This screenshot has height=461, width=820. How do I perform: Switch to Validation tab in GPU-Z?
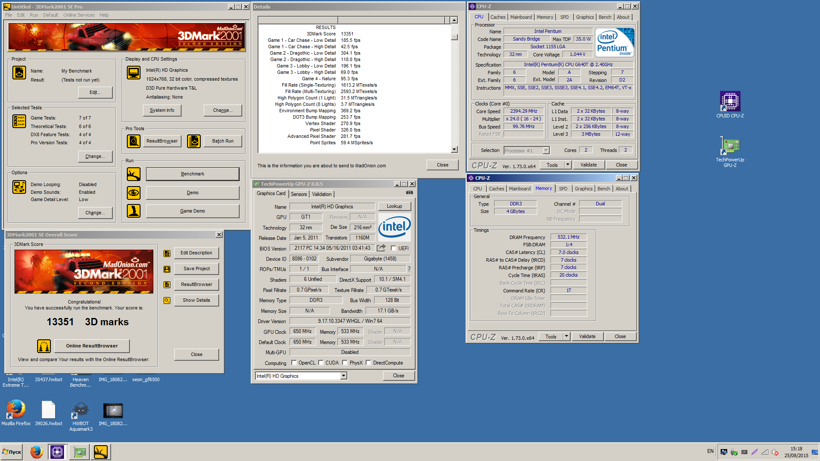point(322,194)
